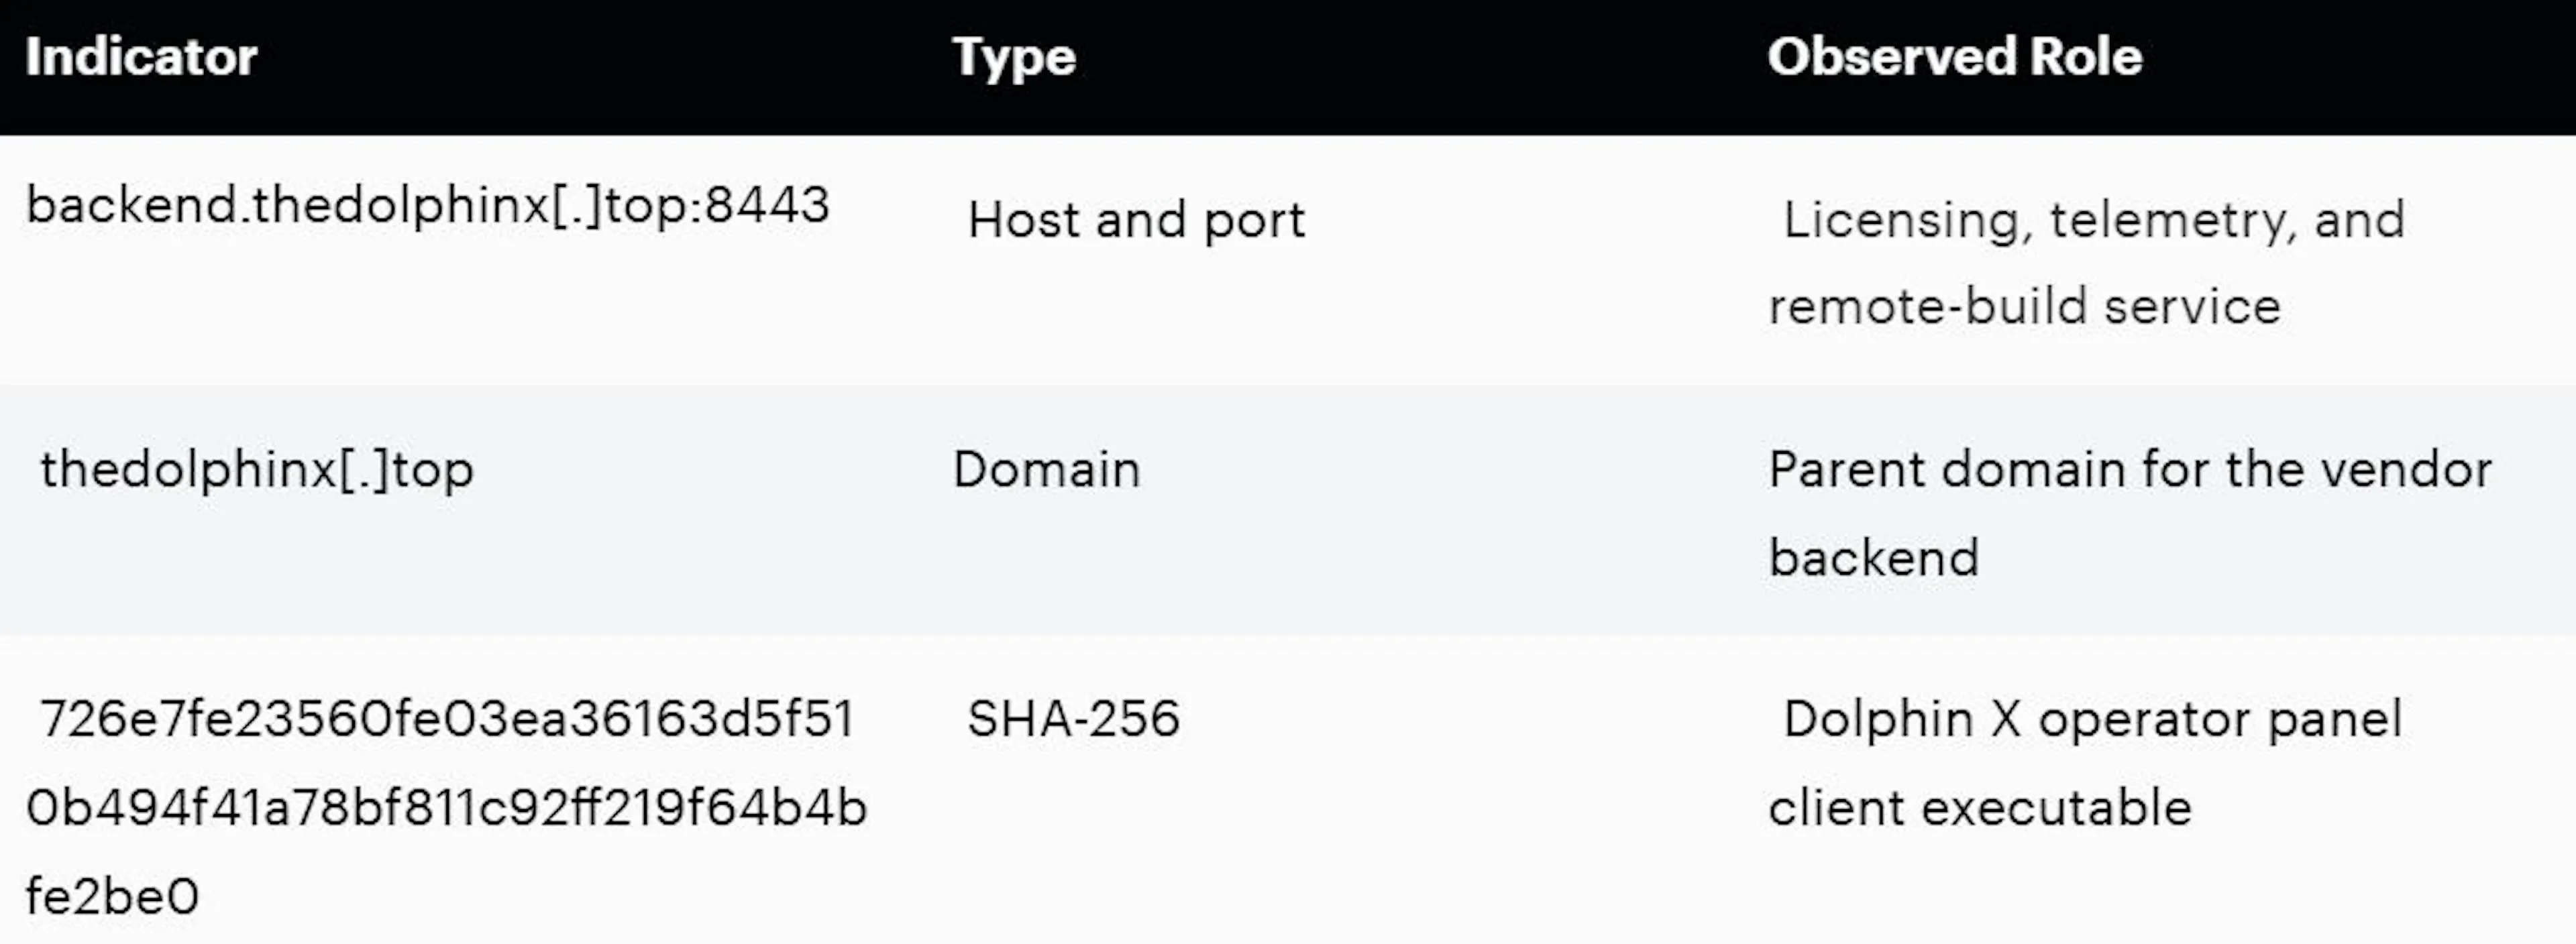
Task: Click the Licensing, telemetry, and remote-build service text
Action: tap(2086, 263)
